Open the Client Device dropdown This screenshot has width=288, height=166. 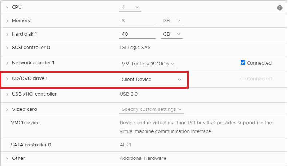(x=151, y=79)
